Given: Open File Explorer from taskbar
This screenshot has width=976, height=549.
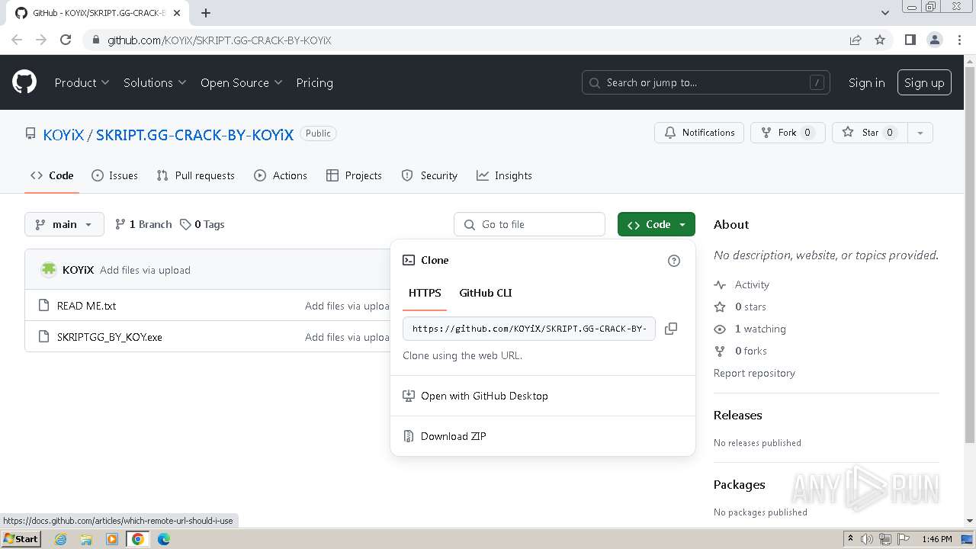Looking at the screenshot, I should point(86,539).
